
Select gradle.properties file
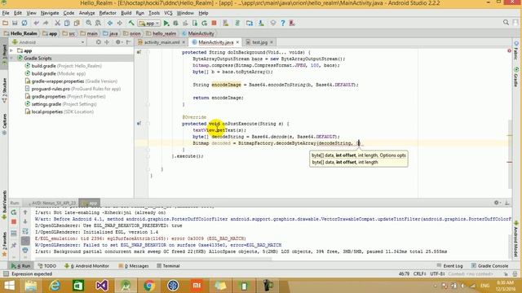pos(65,96)
